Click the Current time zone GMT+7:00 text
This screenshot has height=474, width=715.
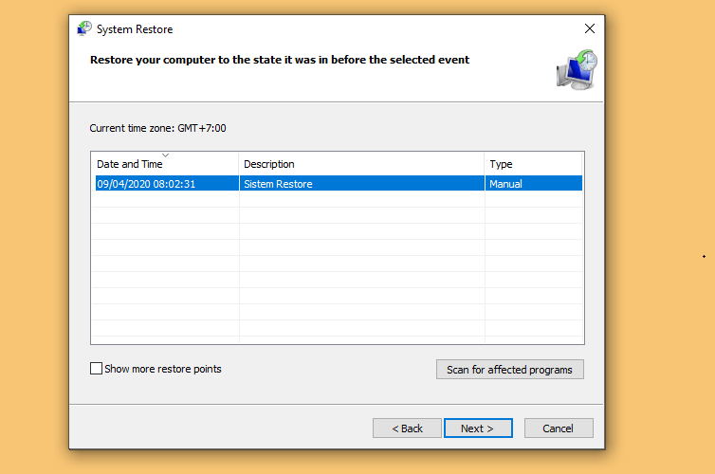[157, 128]
